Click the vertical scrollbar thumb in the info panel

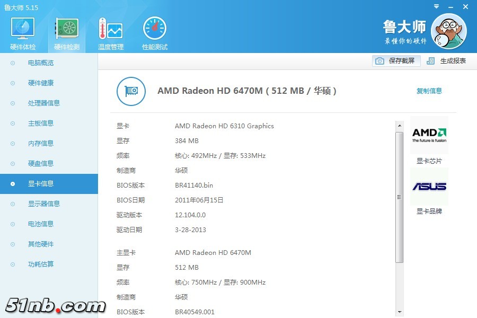coord(399,196)
